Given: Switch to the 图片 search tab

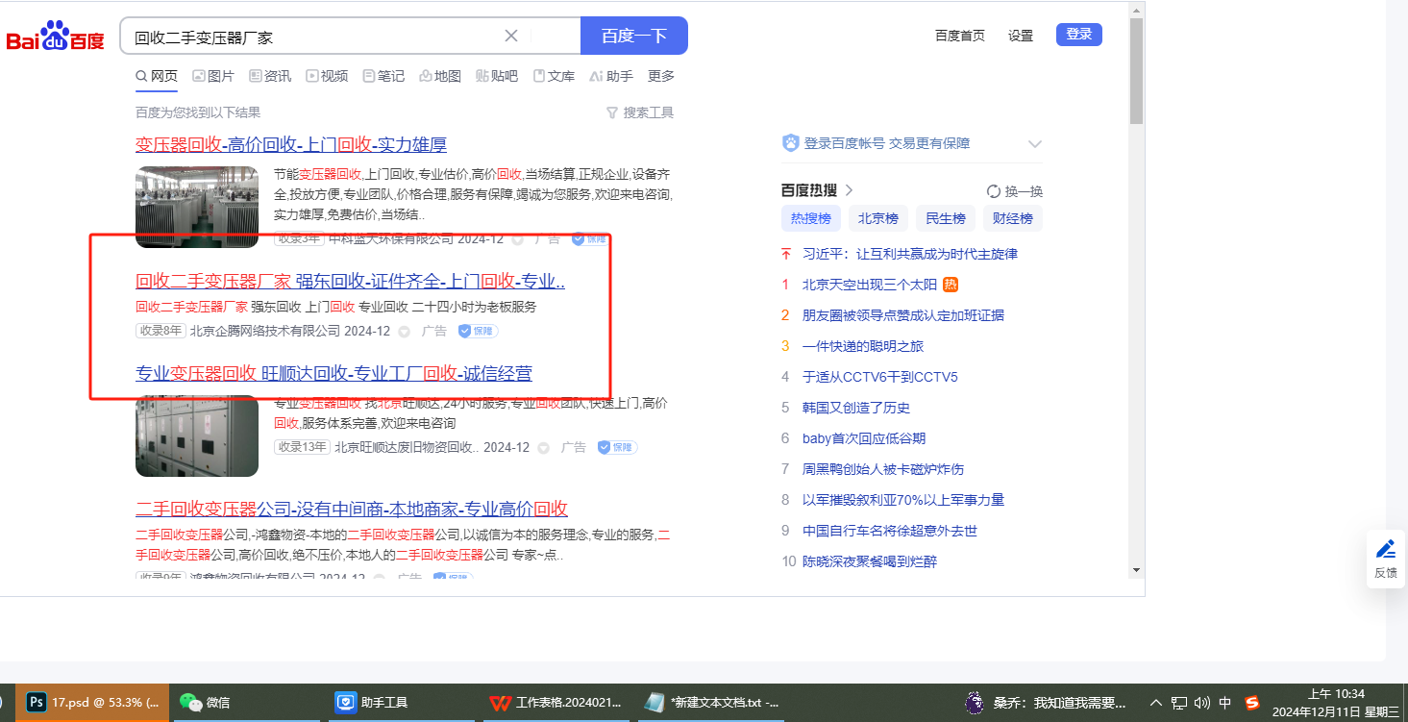Looking at the screenshot, I should point(213,76).
